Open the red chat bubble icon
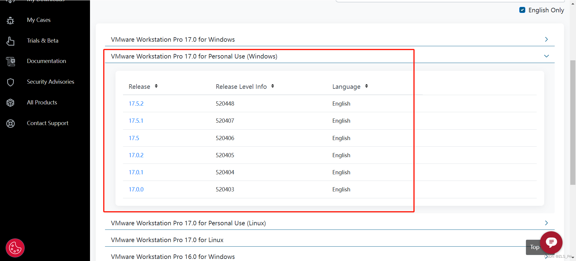576x261 pixels. (x=551, y=242)
